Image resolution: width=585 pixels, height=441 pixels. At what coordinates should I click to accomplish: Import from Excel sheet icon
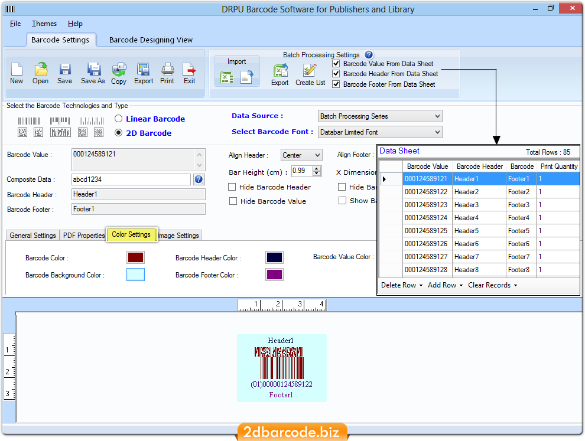pos(227,77)
